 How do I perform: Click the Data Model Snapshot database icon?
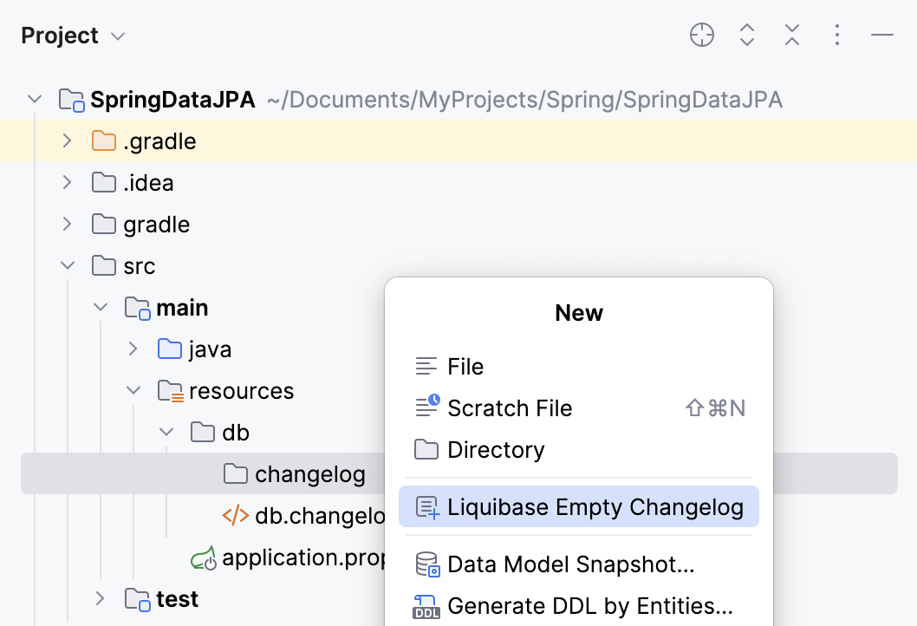click(x=426, y=564)
